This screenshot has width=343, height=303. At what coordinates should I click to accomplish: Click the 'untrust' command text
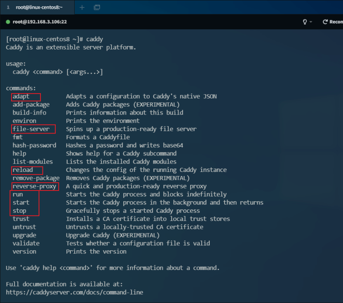(24, 227)
